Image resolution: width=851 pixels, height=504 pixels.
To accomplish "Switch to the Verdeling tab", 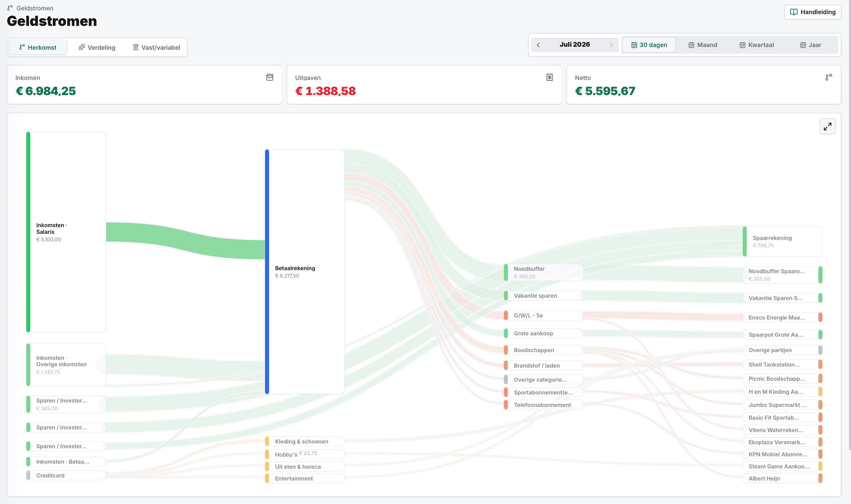I will point(97,47).
